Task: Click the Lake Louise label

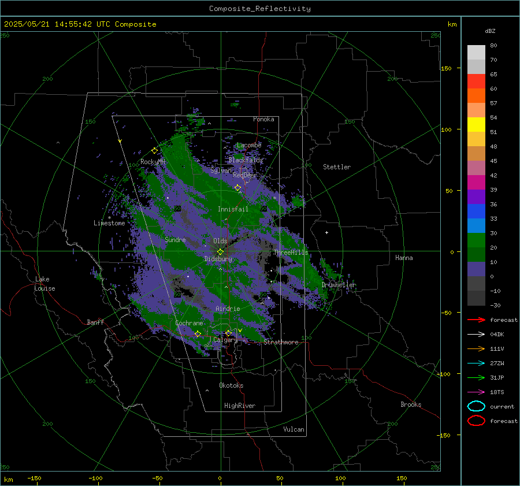Action: (44, 284)
